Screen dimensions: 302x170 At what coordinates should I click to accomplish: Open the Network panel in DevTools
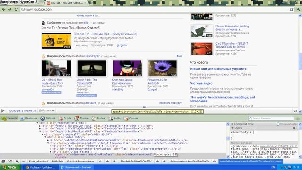tap(48, 118)
